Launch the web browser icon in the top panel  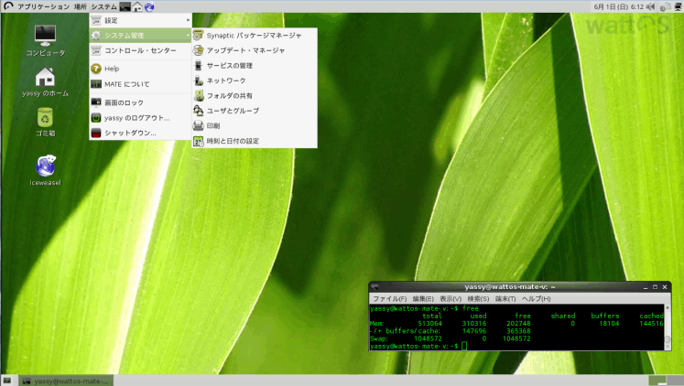click(x=149, y=6)
